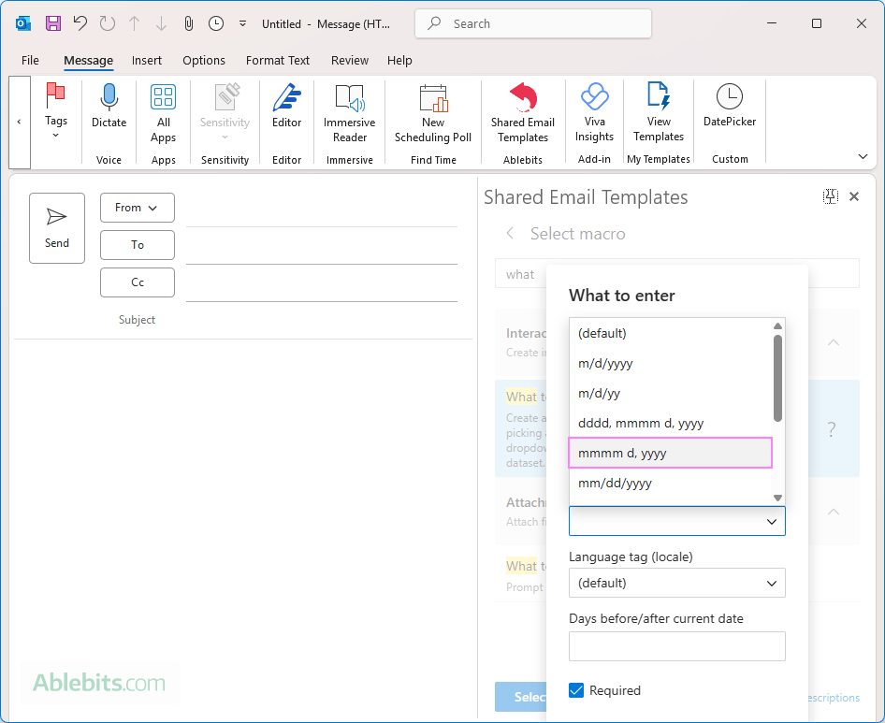
Task: Attach a file with paperclip icon
Action: [189, 23]
